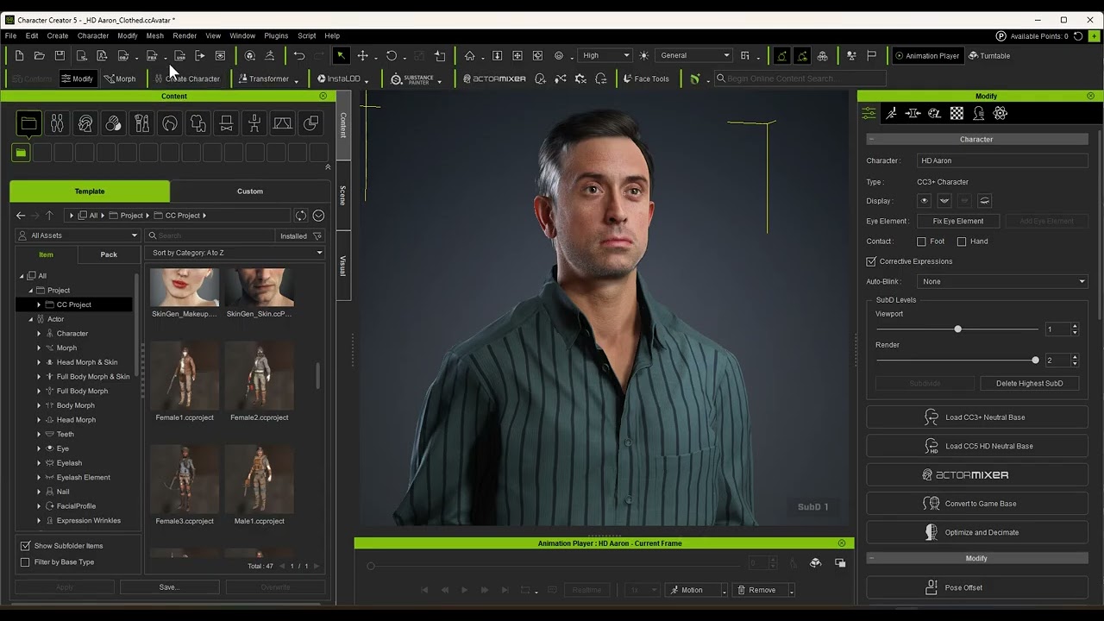1104x621 pixels.
Task: Open the Auto-Blink dropdown
Action: (1002, 281)
